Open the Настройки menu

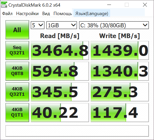27,14
